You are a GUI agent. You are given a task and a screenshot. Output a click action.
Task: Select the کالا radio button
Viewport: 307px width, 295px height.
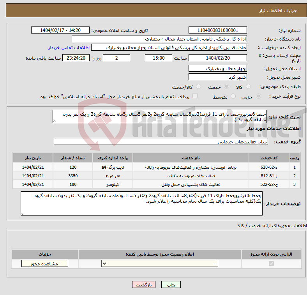tap(248, 87)
